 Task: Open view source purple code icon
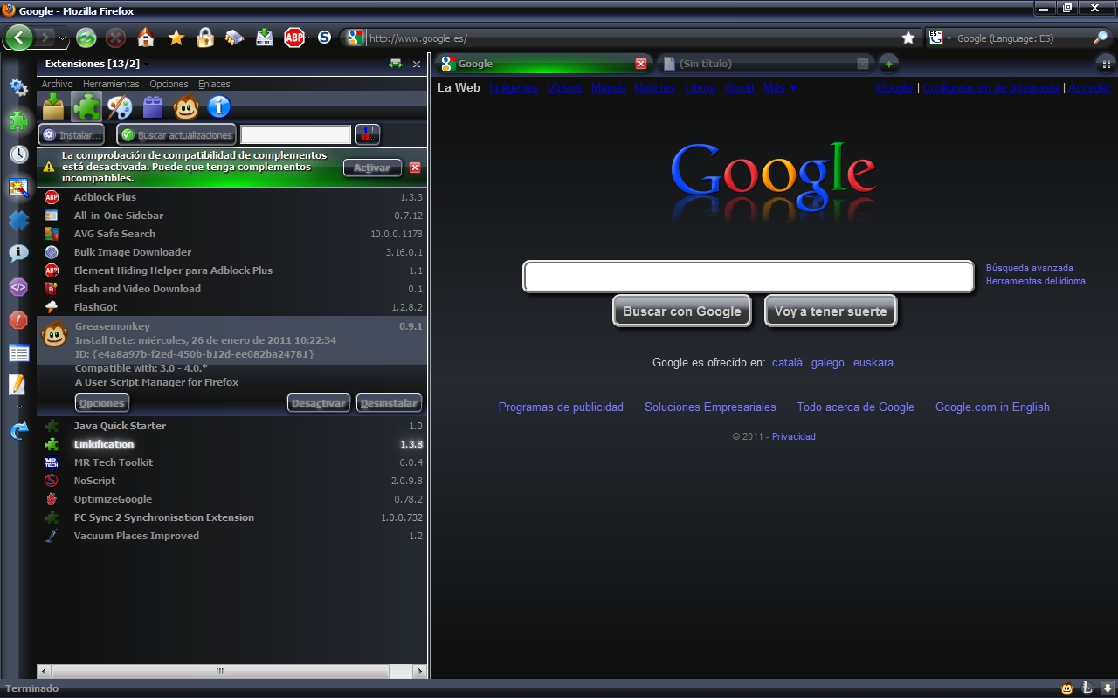point(18,287)
